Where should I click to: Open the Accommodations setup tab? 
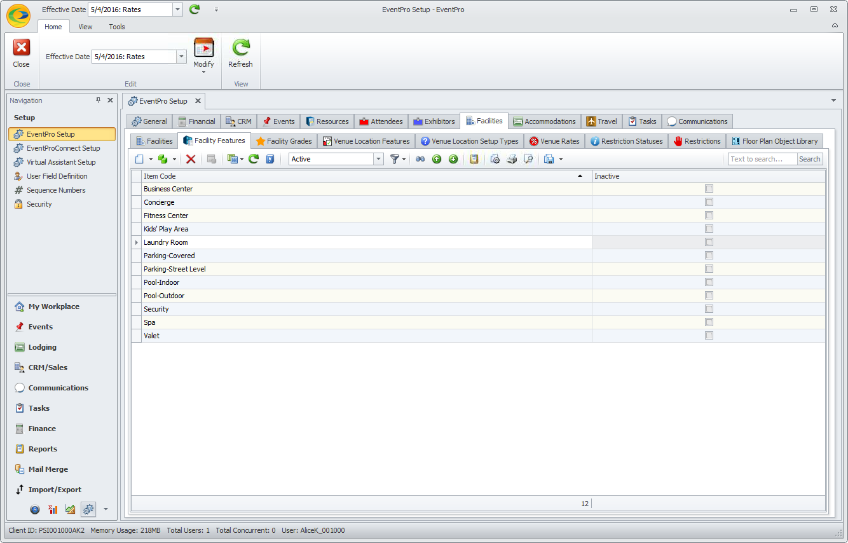coord(544,121)
